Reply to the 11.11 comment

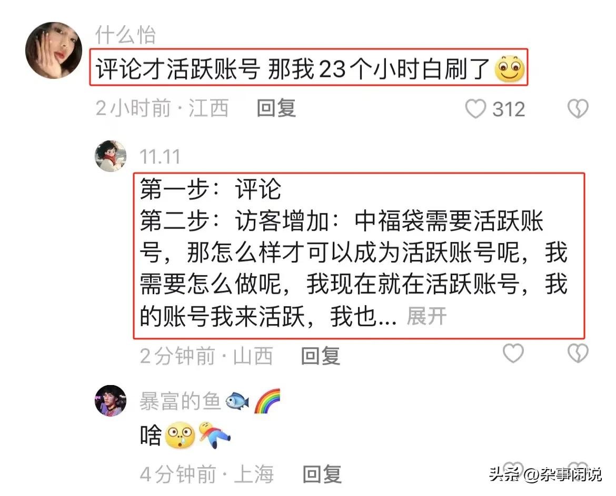pos(321,356)
